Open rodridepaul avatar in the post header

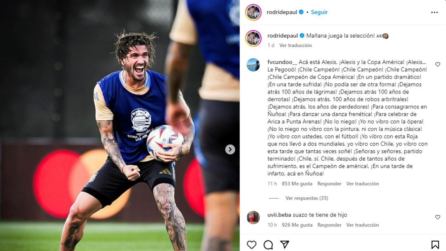pyautogui.click(x=253, y=12)
